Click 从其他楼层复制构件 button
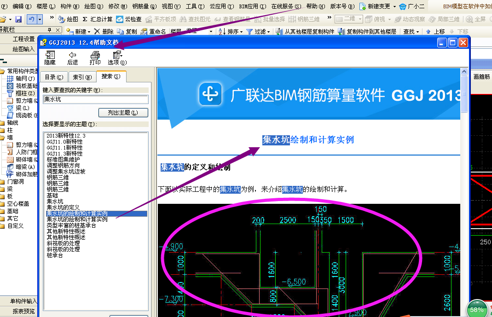The image size is (492, 317). 305,32
